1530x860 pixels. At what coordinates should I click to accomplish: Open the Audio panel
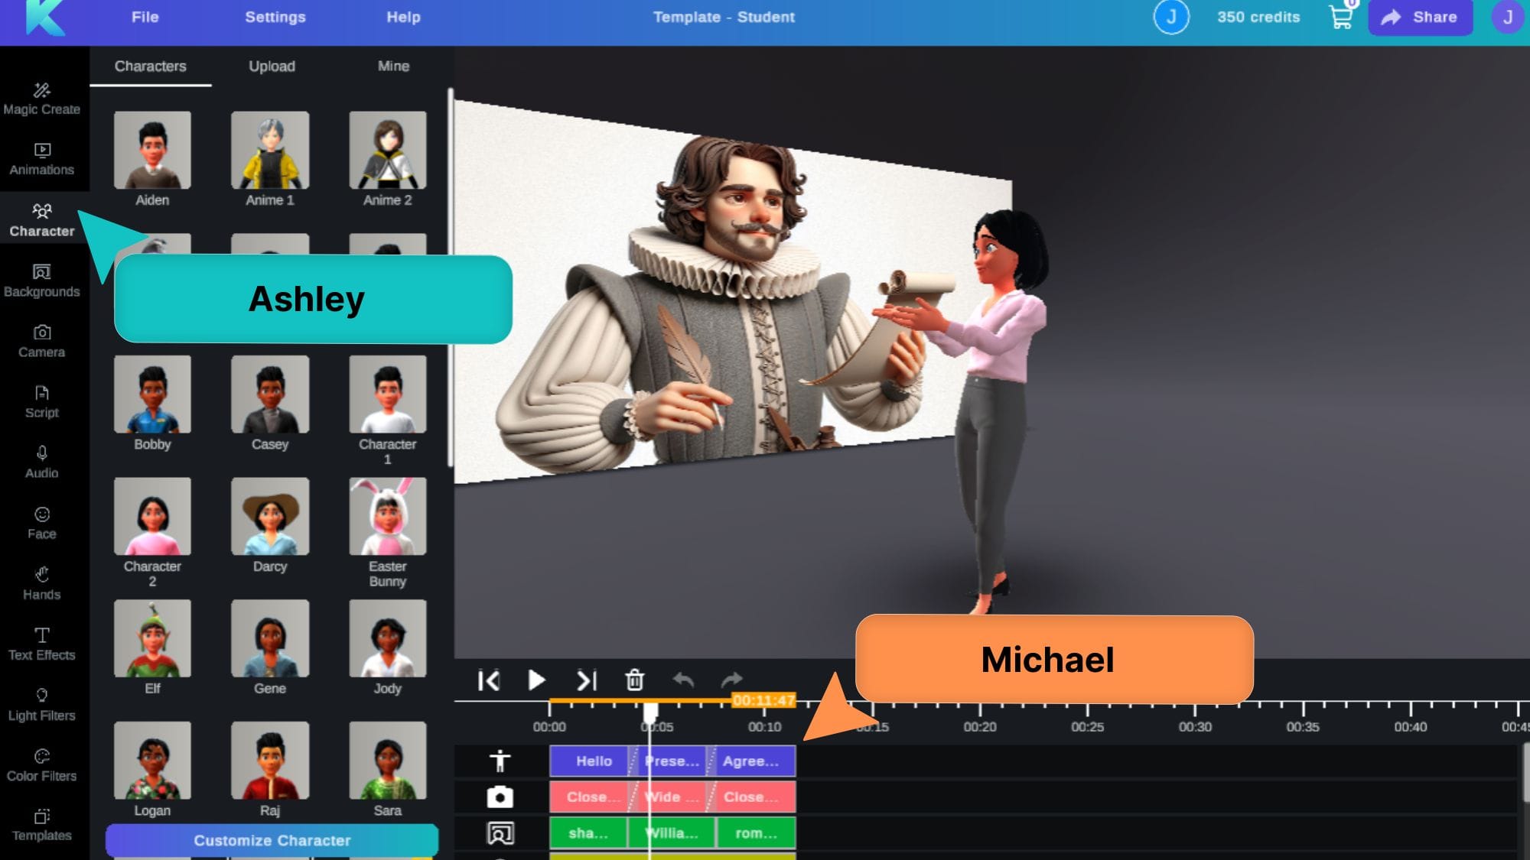(x=42, y=462)
